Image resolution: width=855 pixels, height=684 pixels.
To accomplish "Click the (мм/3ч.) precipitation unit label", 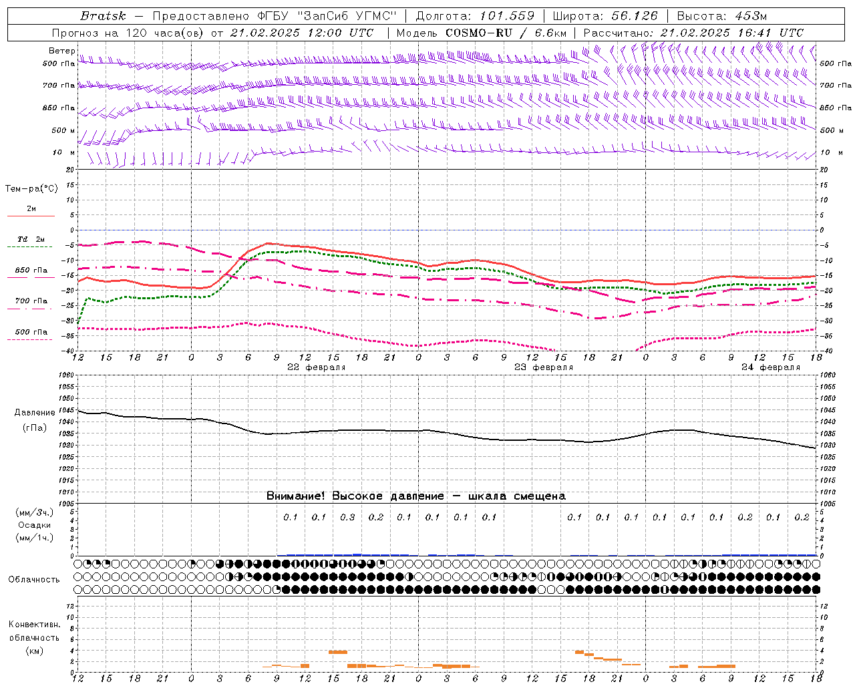I will pyautogui.click(x=35, y=512).
